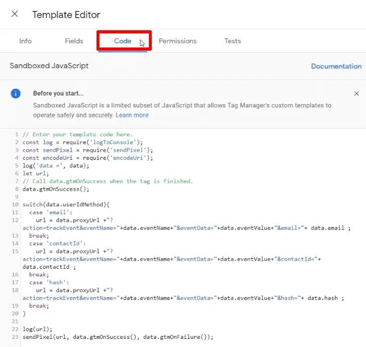Click the break; statement on line 13
Screen dimensions: 366x347
[x=39, y=236]
